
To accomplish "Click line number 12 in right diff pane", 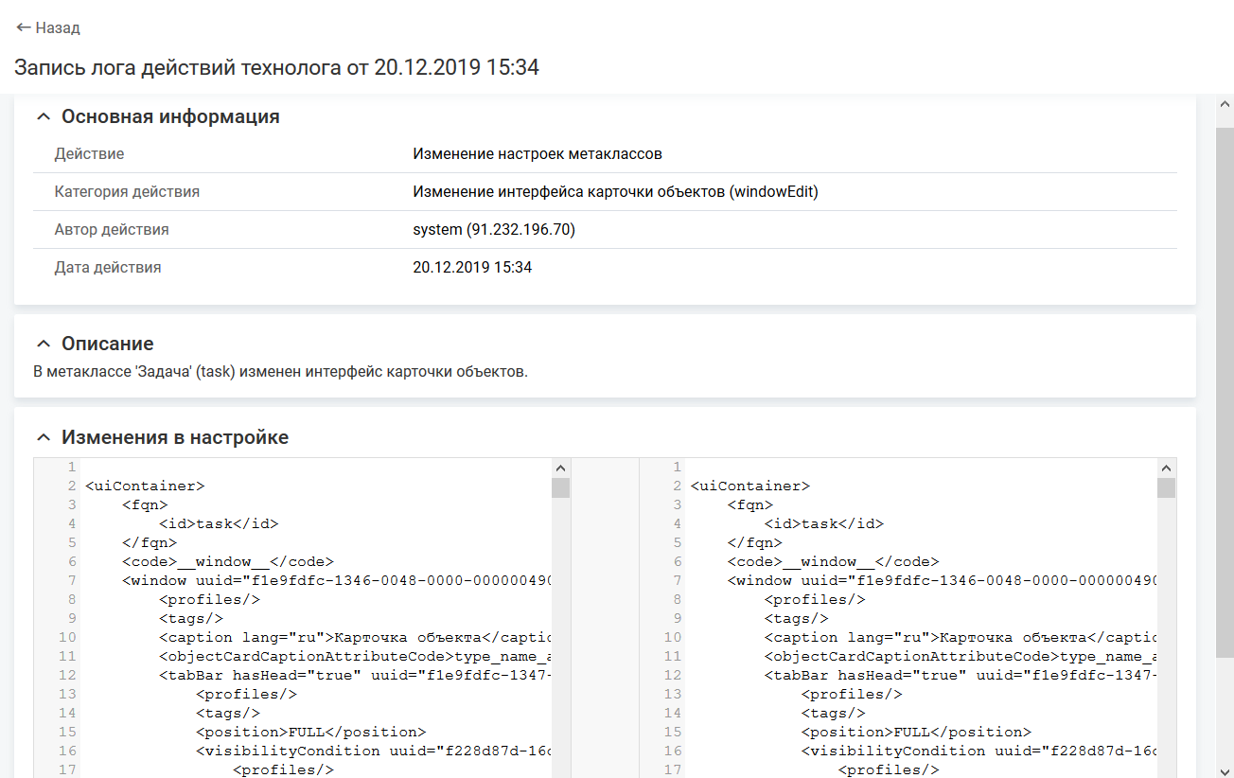I will point(673,675).
